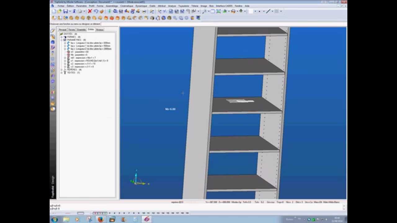Toggle level 13 in the level bar
The height and width of the screenshot is (223, 397).
pos(158,213)
